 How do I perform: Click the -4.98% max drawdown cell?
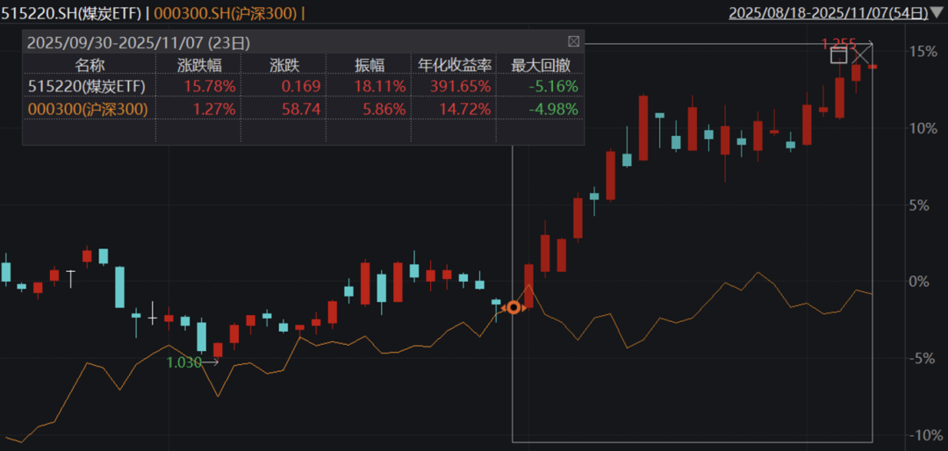pyautogui.click(x=555, y=109)
